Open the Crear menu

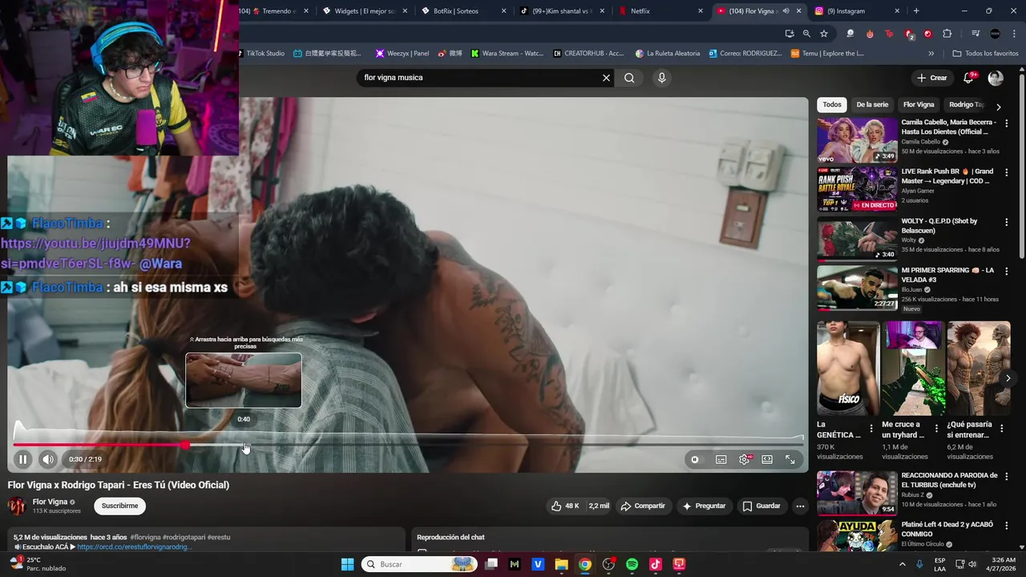click(932, 78)
